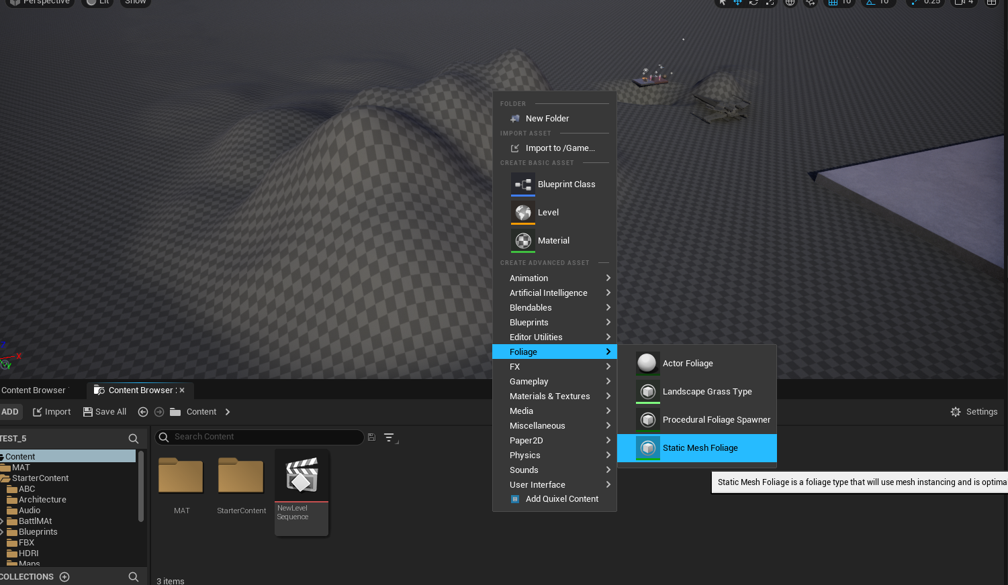Create a Procedural Foliage Spawner asset
The height and width of the screenshot is (585, 1008).
[697, 419]
